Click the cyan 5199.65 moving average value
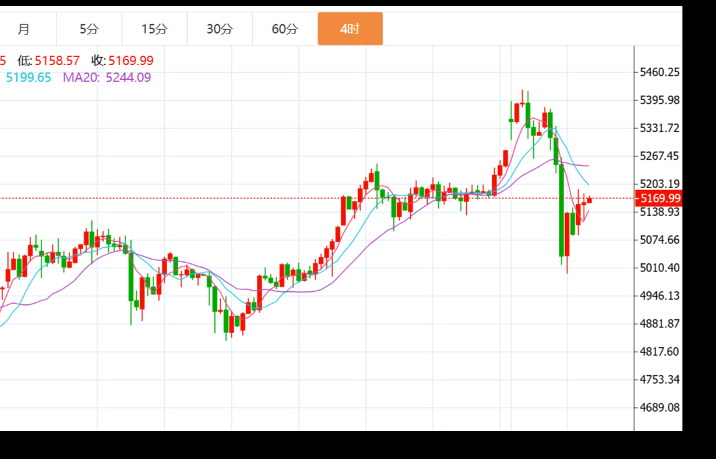Screen dimensions: 716x459 pyautogui.click(x=29, y=78)
